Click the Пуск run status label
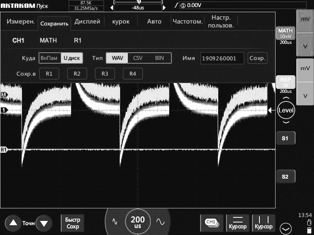 click(x=42, y=6)
